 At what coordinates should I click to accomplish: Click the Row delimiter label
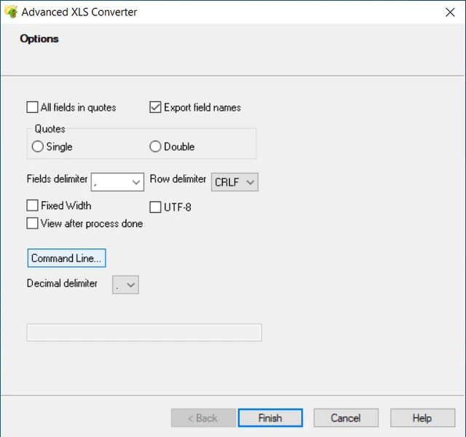tap(178, 179)
